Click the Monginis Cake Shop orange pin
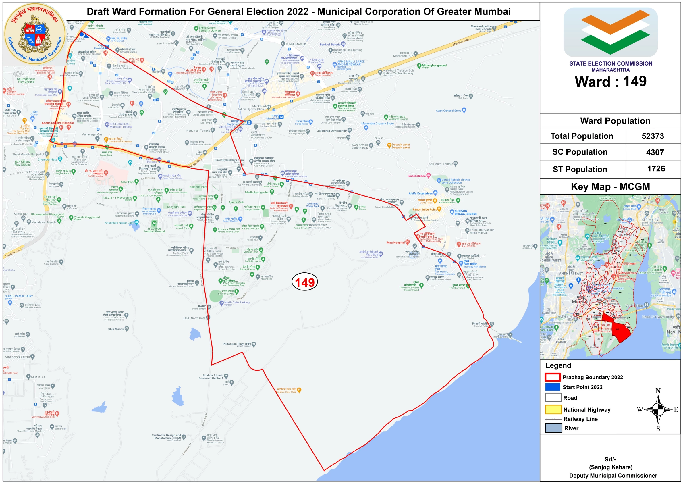683x483 pixels. coord(299,390)
